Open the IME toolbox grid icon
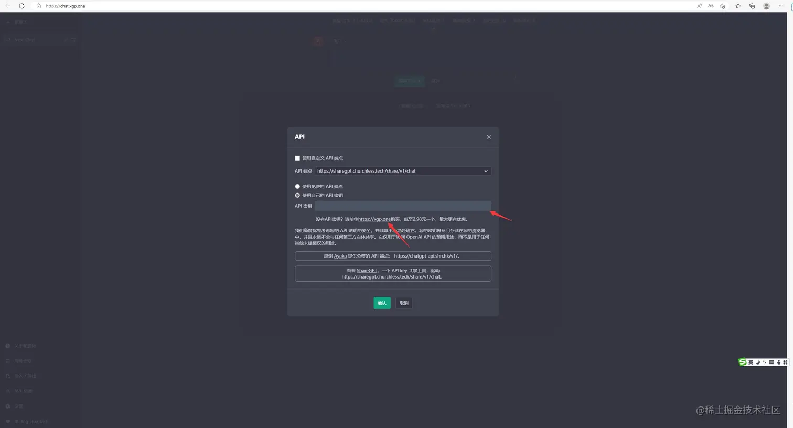The height and width of the screenshot is (428, 793). tap(785, 362)
